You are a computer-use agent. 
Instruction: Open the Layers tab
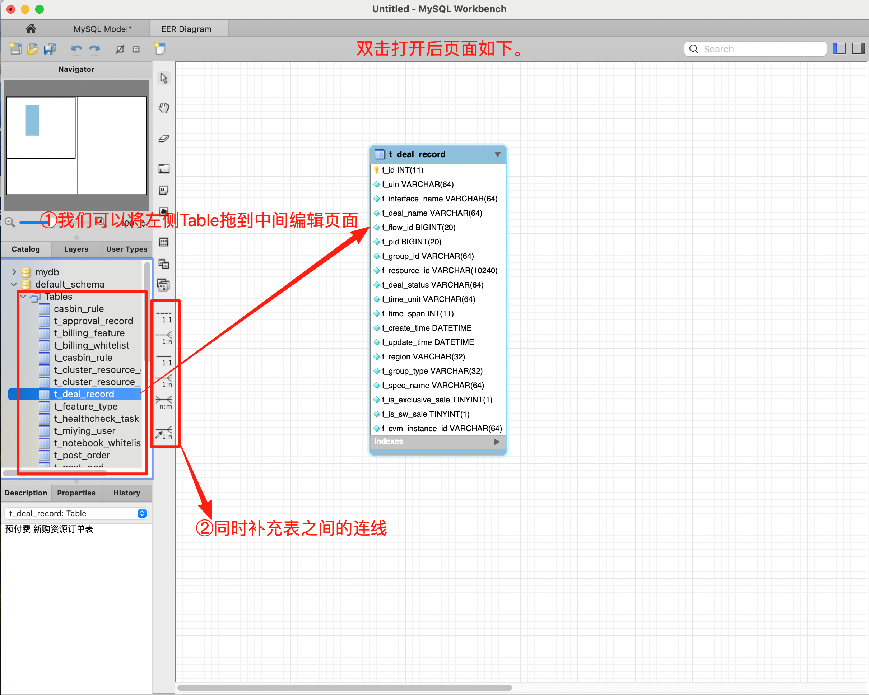(x=76, y=249)
